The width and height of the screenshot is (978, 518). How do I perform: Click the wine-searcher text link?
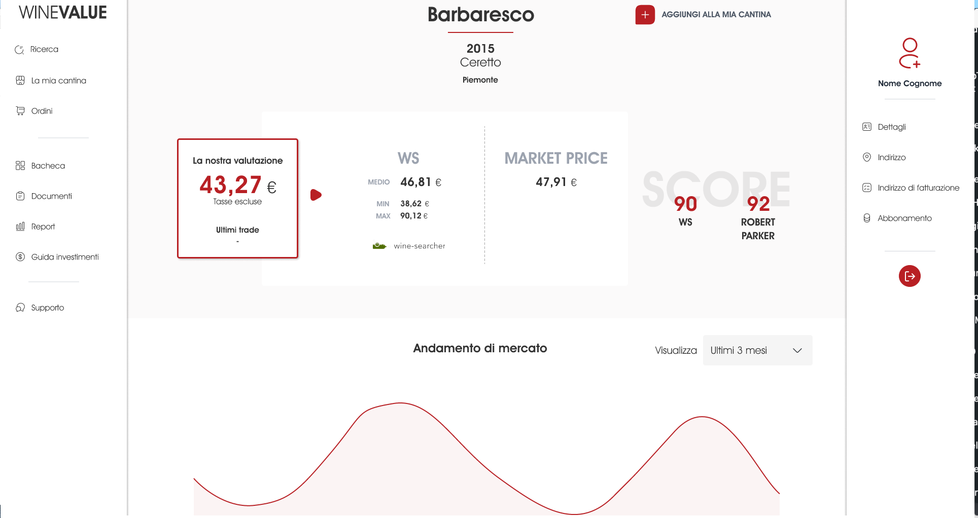pos(420,246)
